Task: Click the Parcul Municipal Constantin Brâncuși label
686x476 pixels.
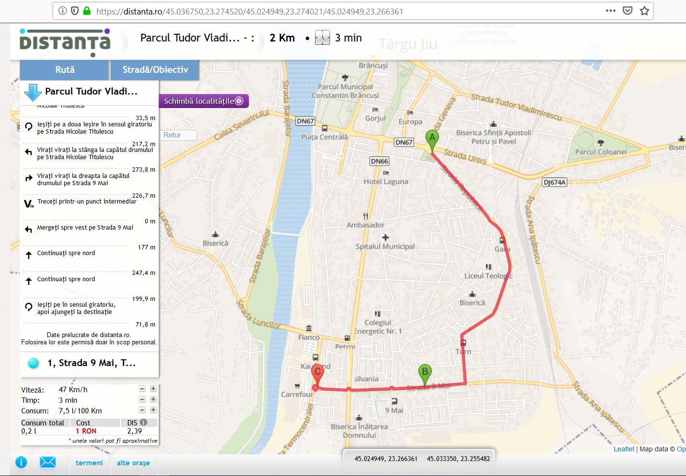Action: [345, 91]
